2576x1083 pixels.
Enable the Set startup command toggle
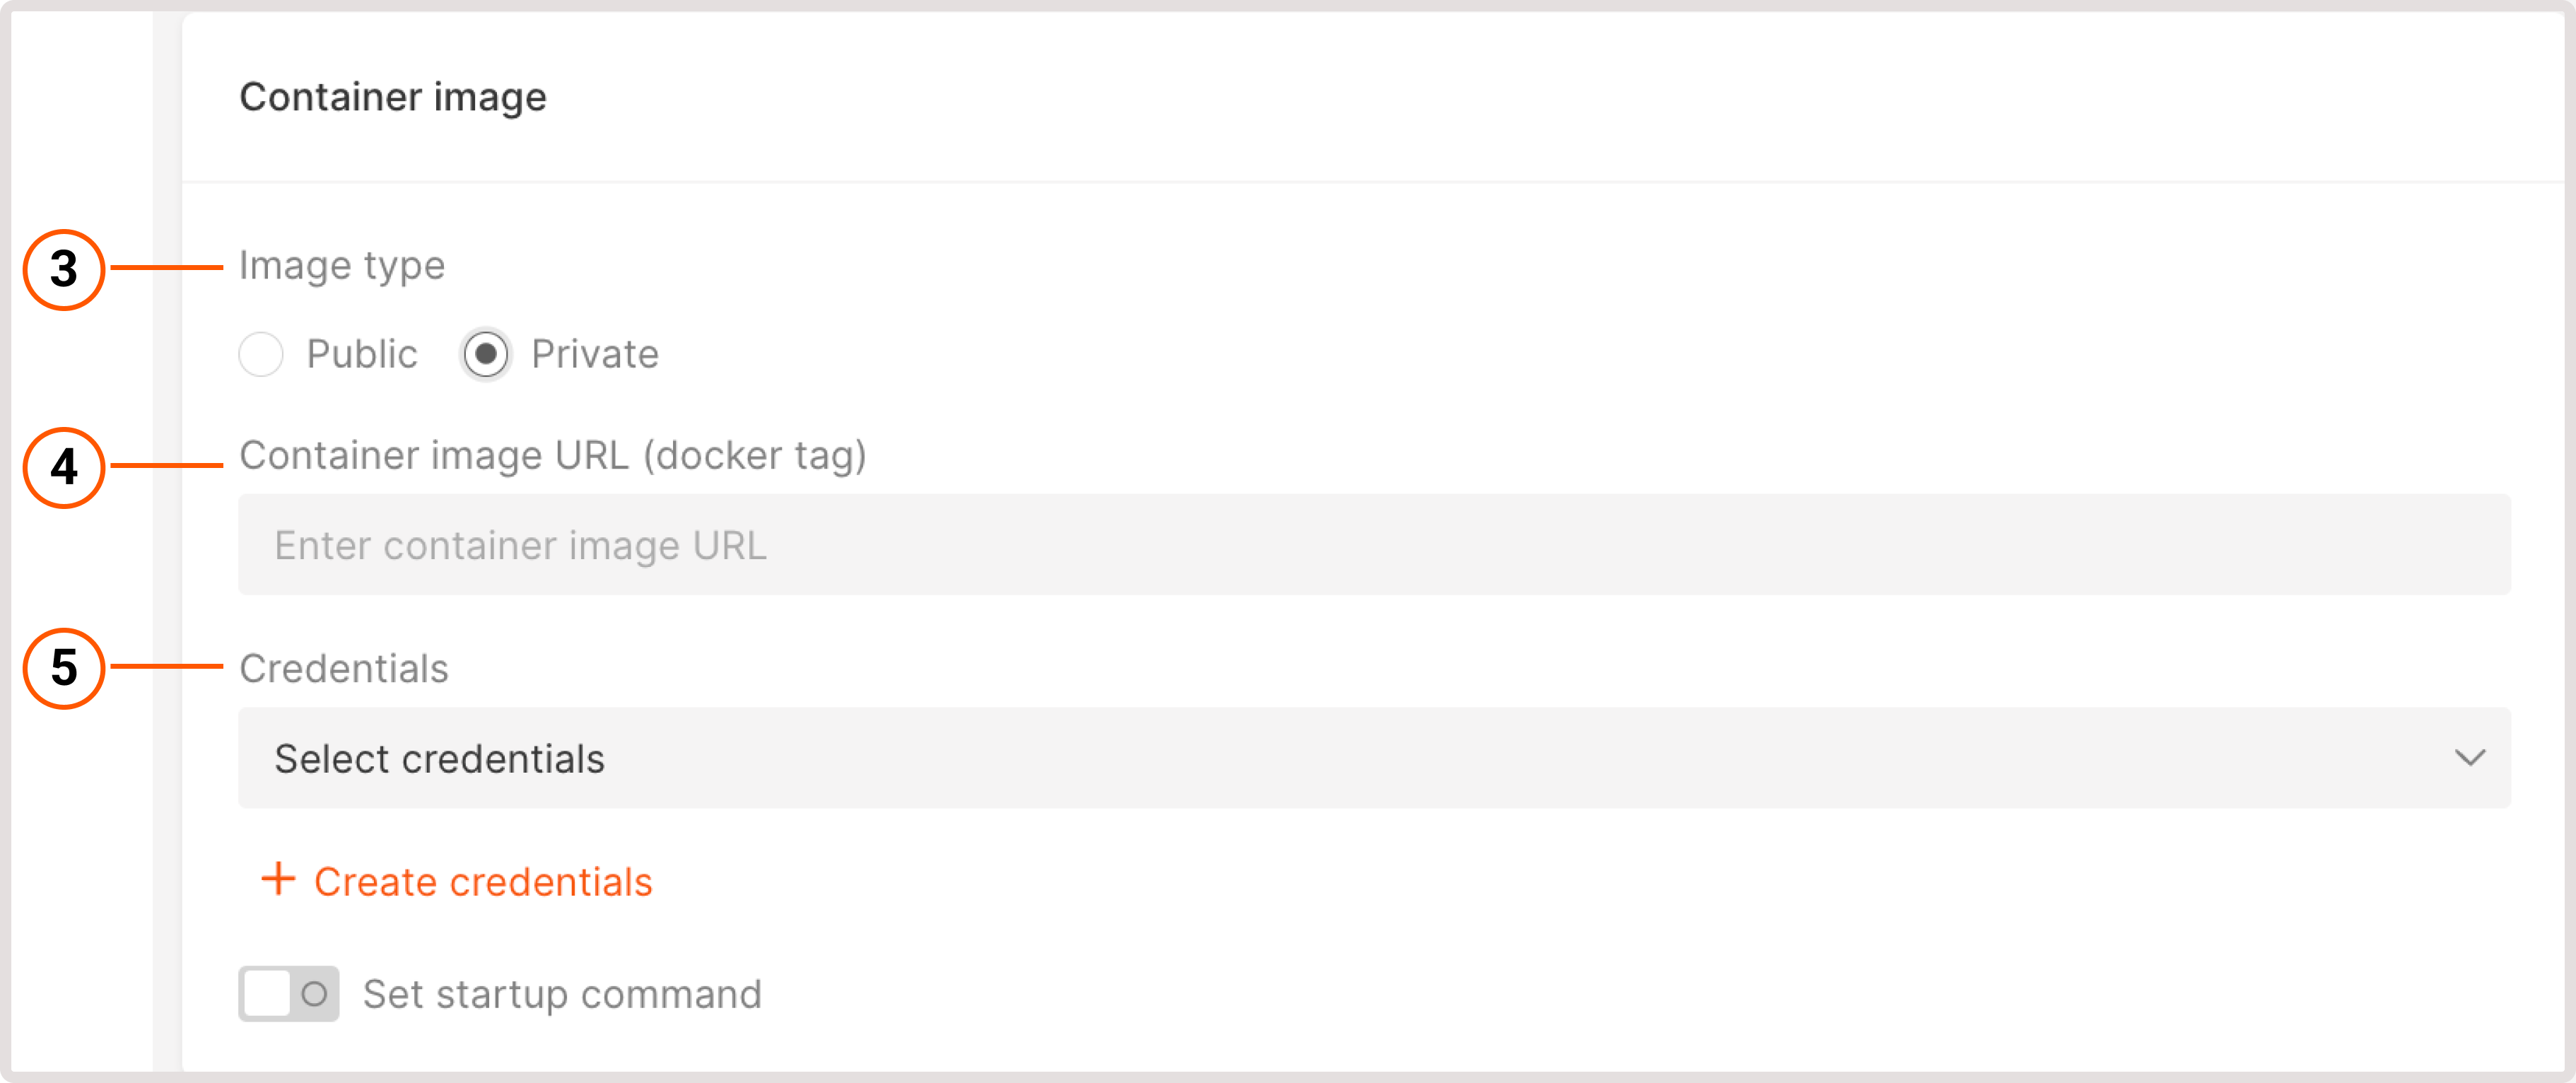288,993
